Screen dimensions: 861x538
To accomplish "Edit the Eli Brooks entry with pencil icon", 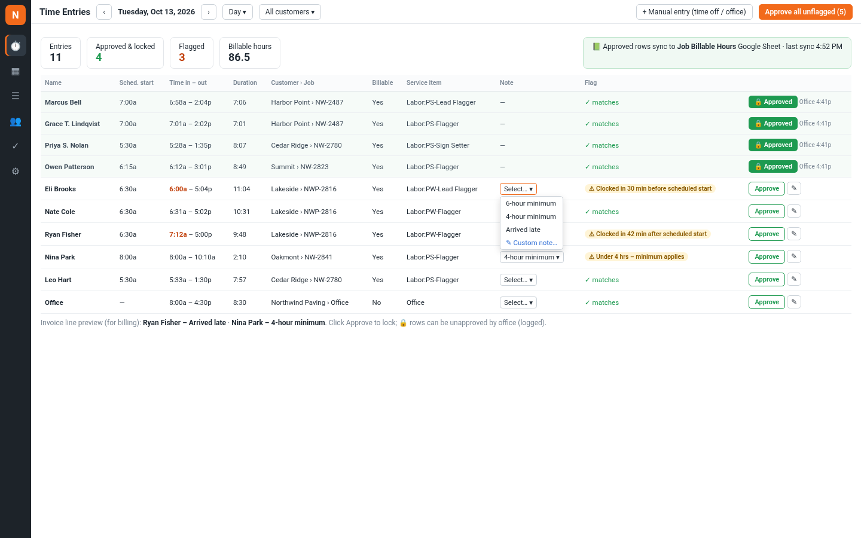I will [x=794, y=188].
